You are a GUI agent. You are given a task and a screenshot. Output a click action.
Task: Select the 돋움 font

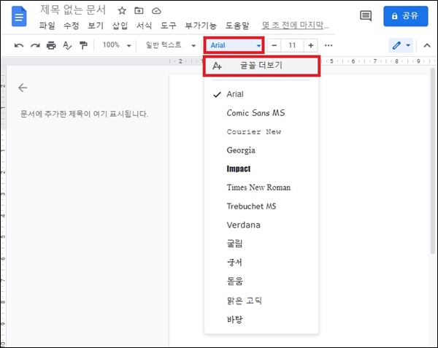point(261,281)
